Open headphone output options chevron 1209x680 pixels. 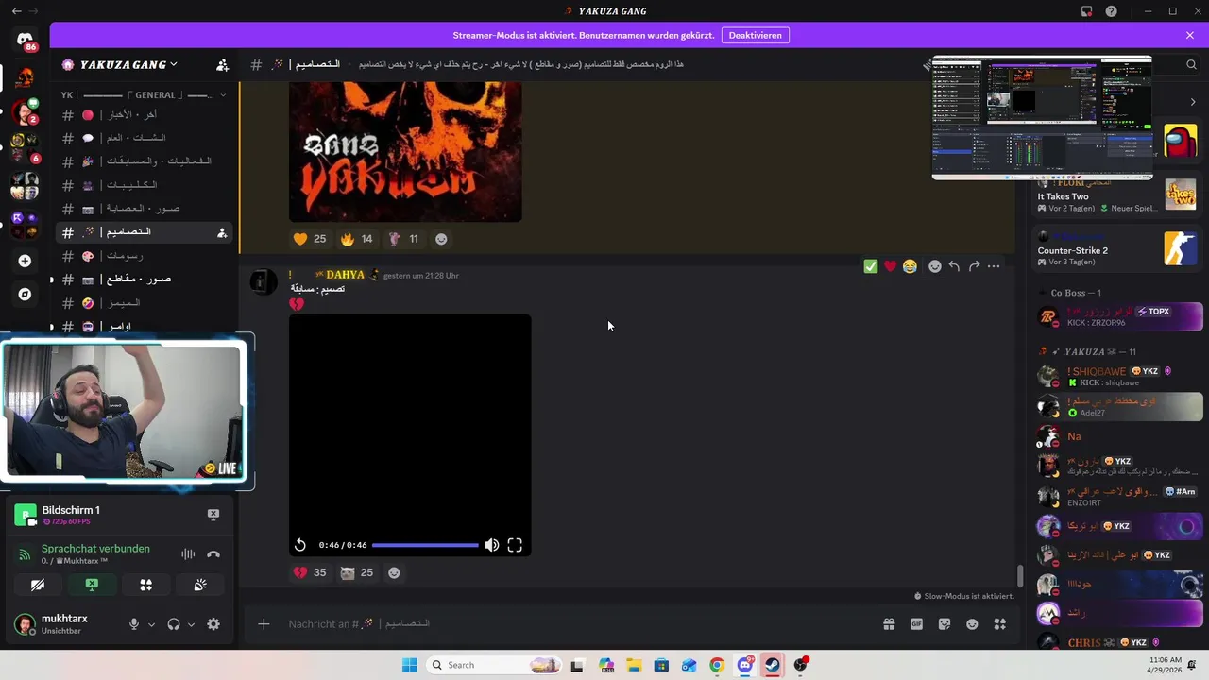point(191,624)
